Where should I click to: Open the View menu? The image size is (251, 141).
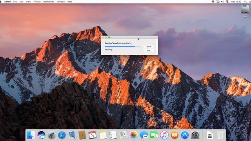28,2
